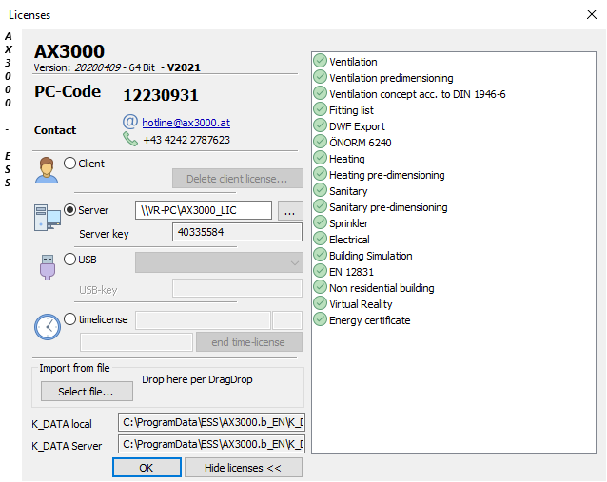Image resolution: width=607 pixels, height=482 pixels.
Task: Click the Virtual Reality list entry
Action: point(361,304)
